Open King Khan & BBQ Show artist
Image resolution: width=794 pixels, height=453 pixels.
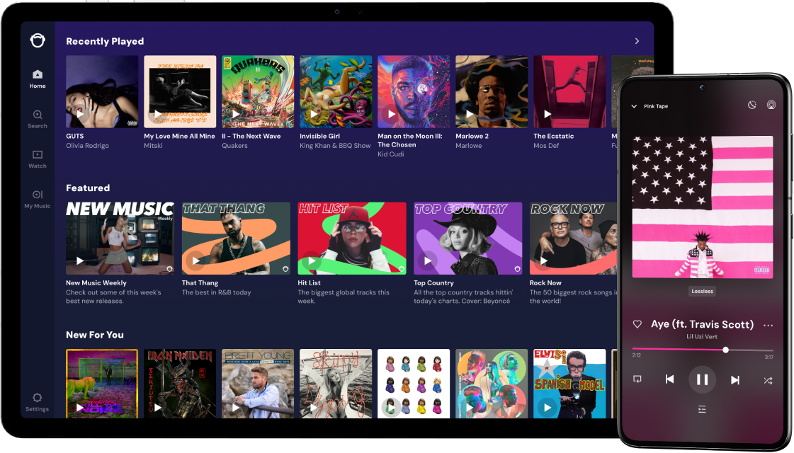[335, 146]
